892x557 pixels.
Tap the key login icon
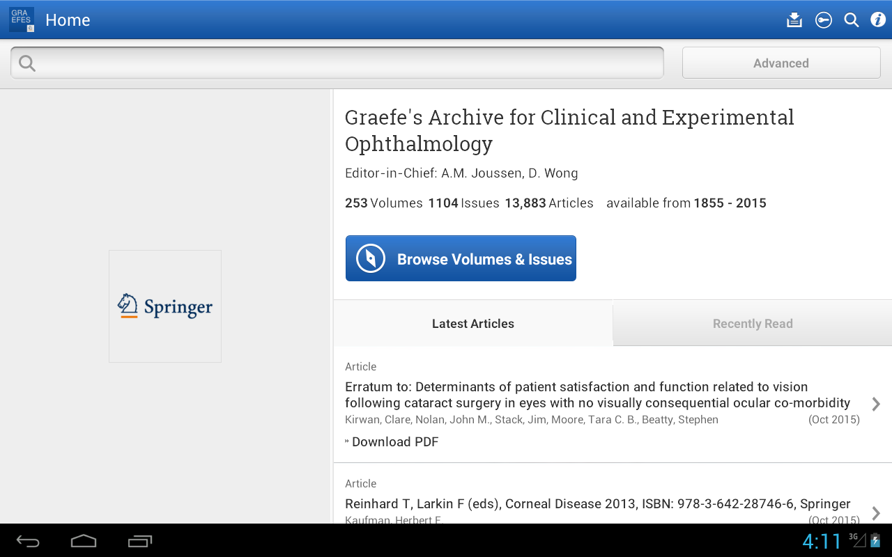tap(823, 20)
